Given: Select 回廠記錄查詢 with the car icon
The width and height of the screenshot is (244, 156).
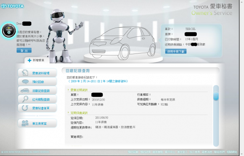Looking at the screenshot, I should point(25,90).
